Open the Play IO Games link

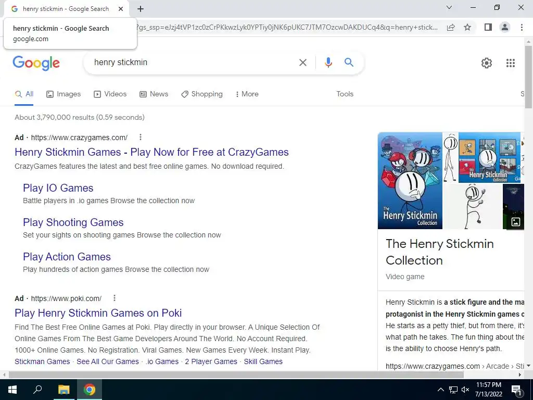pyautogui.click(x=58, y=188)
